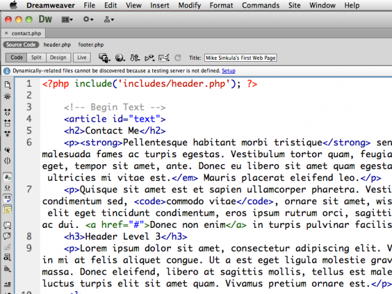Click the 'Donec non enim' anchor text
Viewport: 392px width, 294px height.
point(188,225)
